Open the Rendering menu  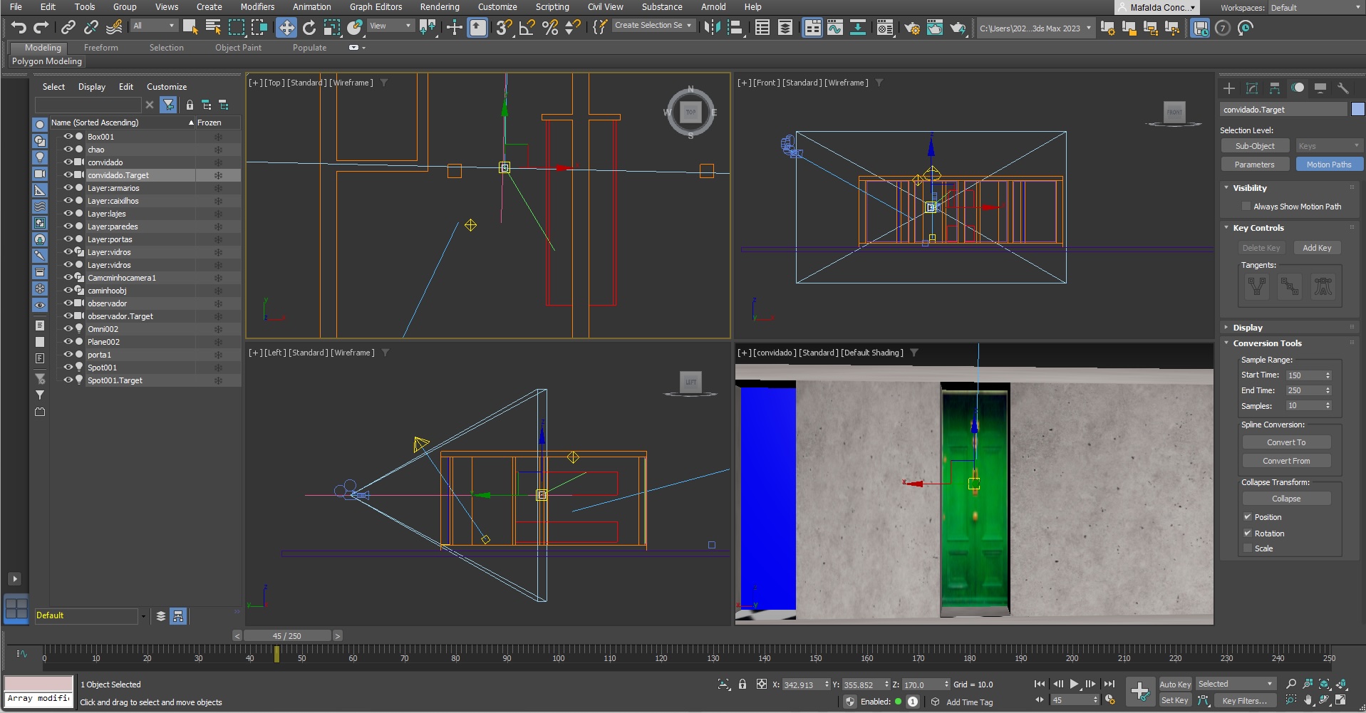[x=439, y=7]
